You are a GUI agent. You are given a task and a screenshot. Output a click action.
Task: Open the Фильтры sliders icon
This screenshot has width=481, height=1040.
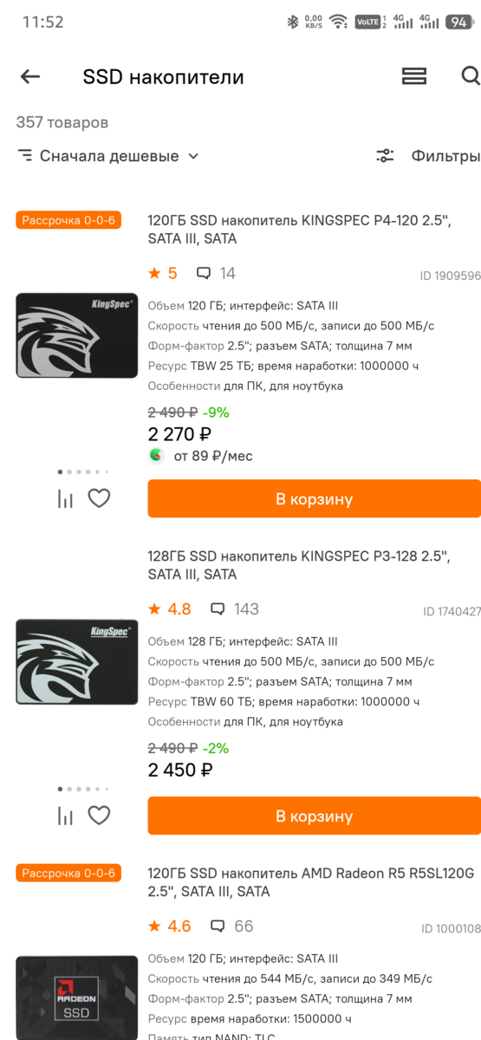click(x=385, y=156)
